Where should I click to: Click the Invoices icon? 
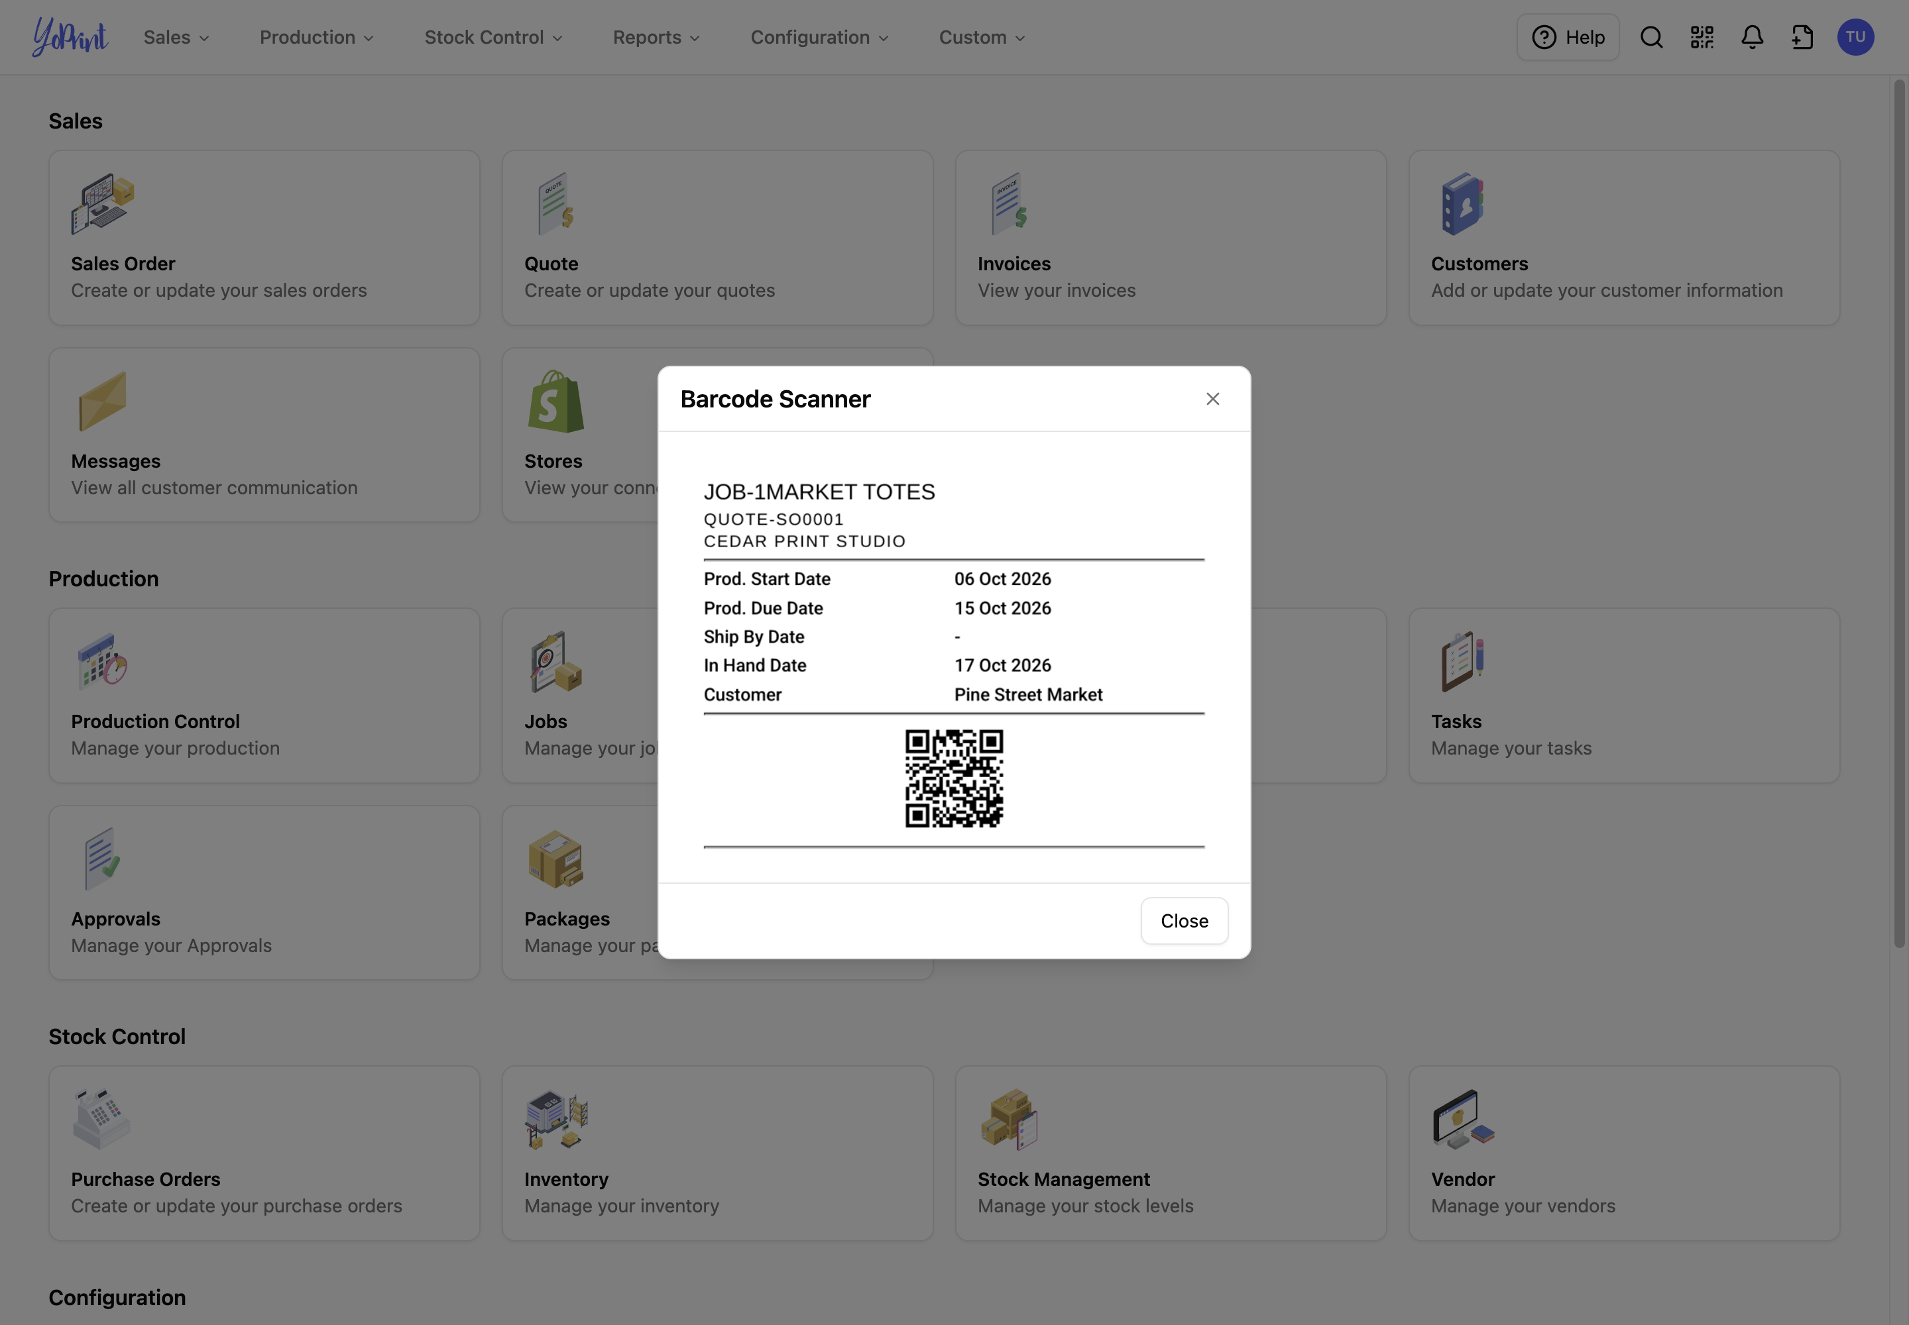pos(1008,203)
